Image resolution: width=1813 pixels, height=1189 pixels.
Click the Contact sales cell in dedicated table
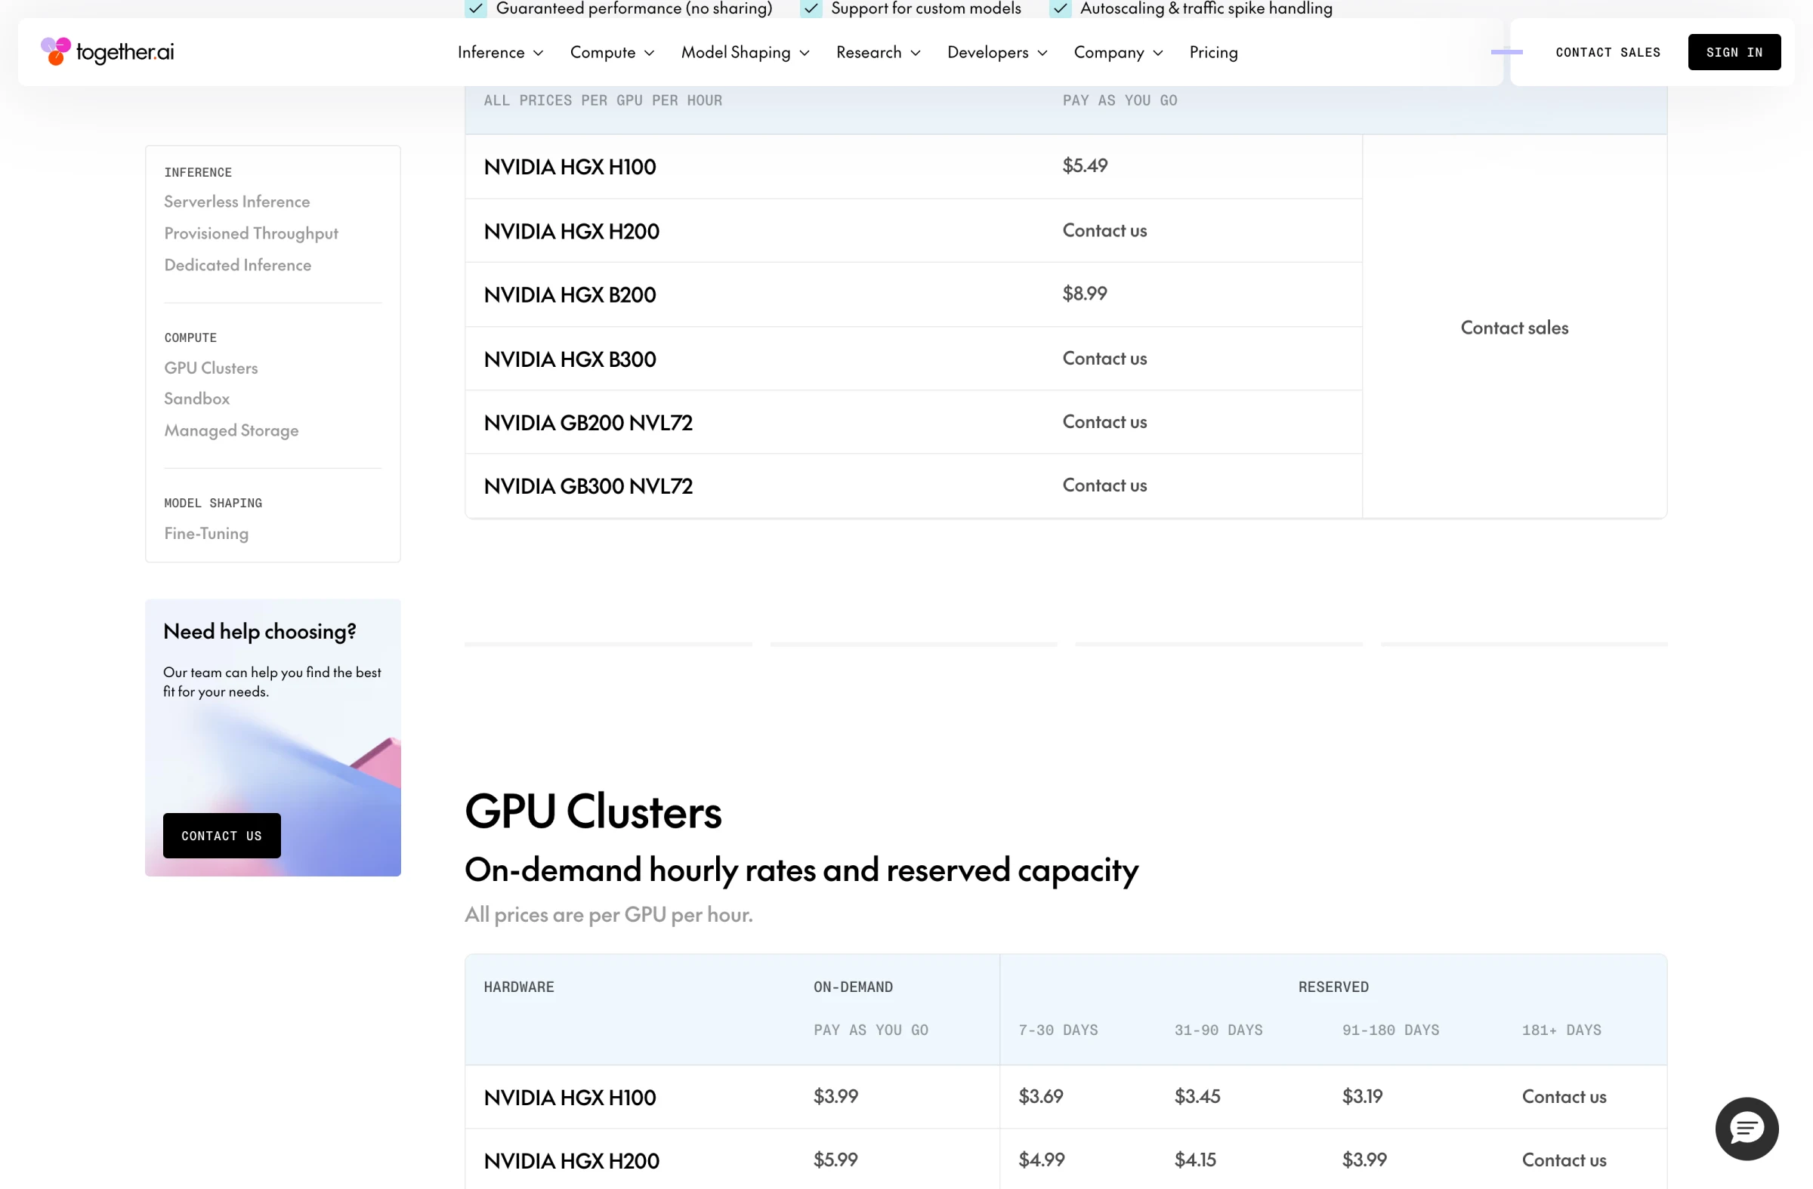1515,328
